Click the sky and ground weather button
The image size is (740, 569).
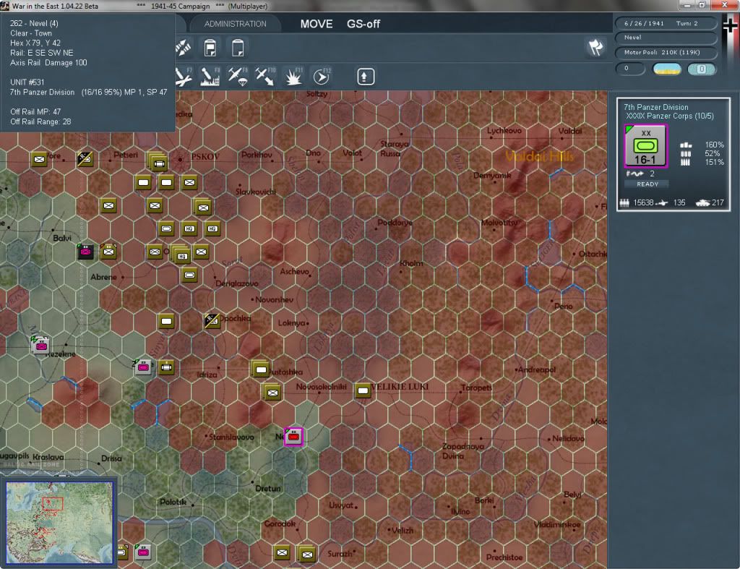coord(667,69)
